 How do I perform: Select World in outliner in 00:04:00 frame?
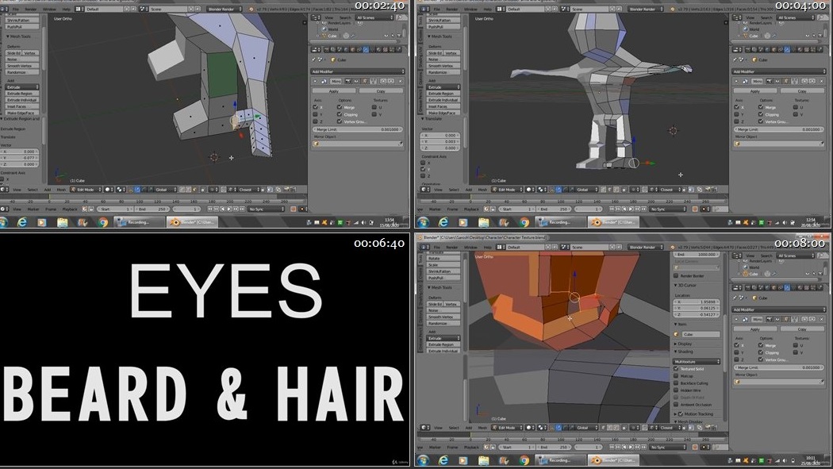(754, 29)
